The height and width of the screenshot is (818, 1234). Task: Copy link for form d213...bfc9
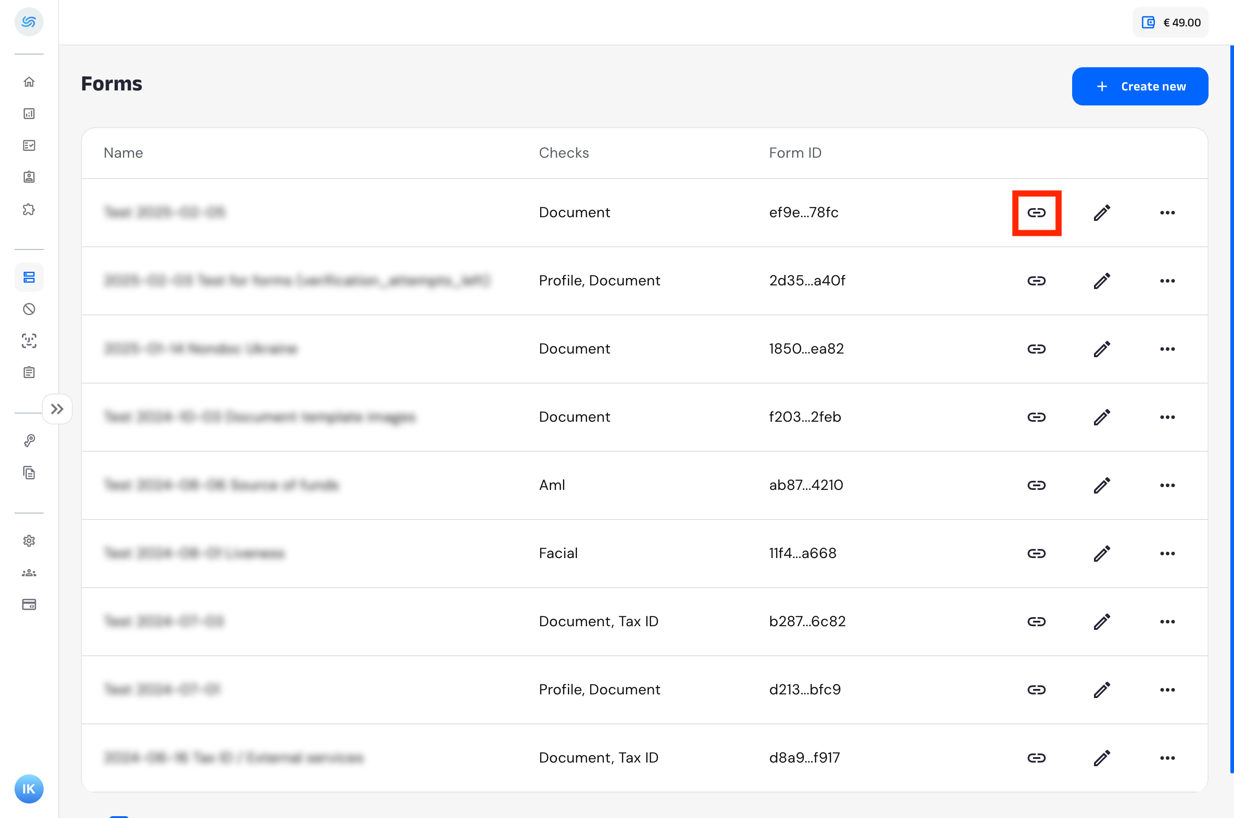[x=1037, y=690]
